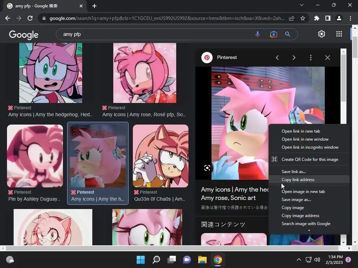Viewport: 358px width, 268px height.
Task: Open result Amy icons | Amy the hedgehog, Hed...
Action: tap(50, 114)
